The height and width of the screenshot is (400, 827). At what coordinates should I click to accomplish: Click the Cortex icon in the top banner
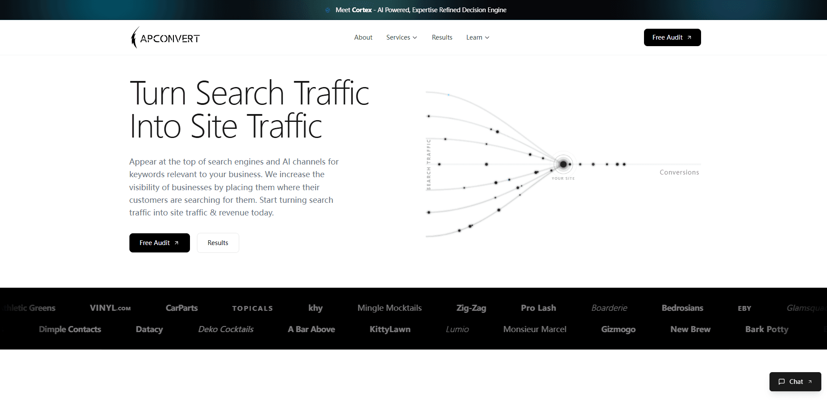(328, 10)
